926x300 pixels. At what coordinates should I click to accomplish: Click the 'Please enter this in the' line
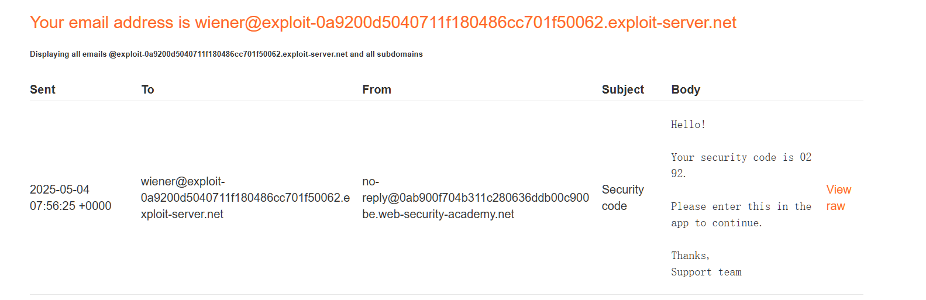741,206
